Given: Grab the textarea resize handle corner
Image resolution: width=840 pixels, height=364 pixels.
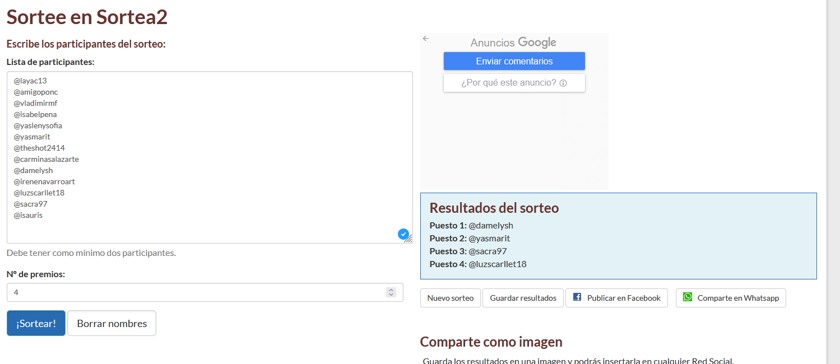Looking at the screenshot, I should tap(409, 240).
